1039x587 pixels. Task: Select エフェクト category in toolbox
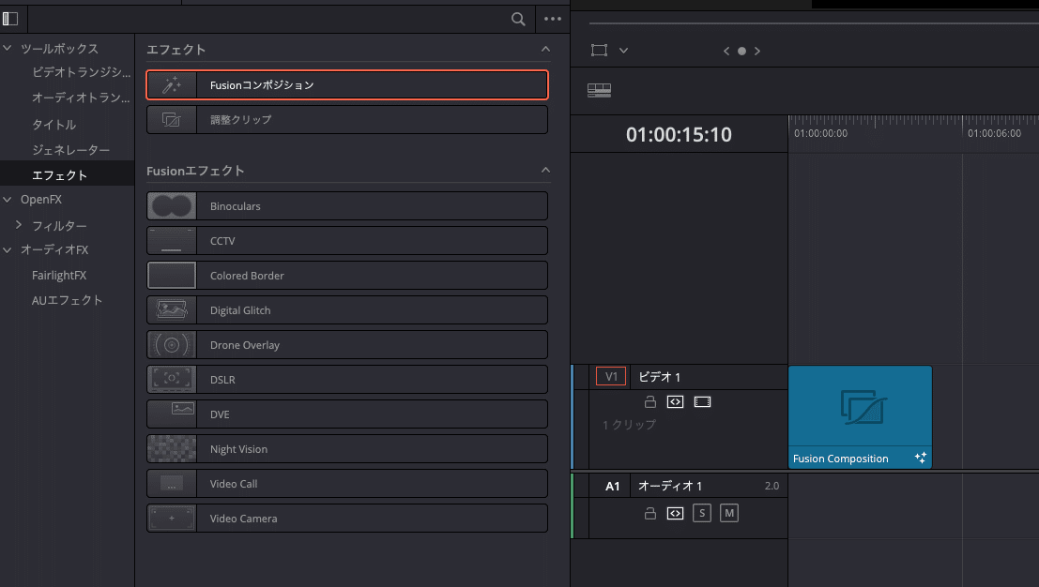[x=60, y=175]
